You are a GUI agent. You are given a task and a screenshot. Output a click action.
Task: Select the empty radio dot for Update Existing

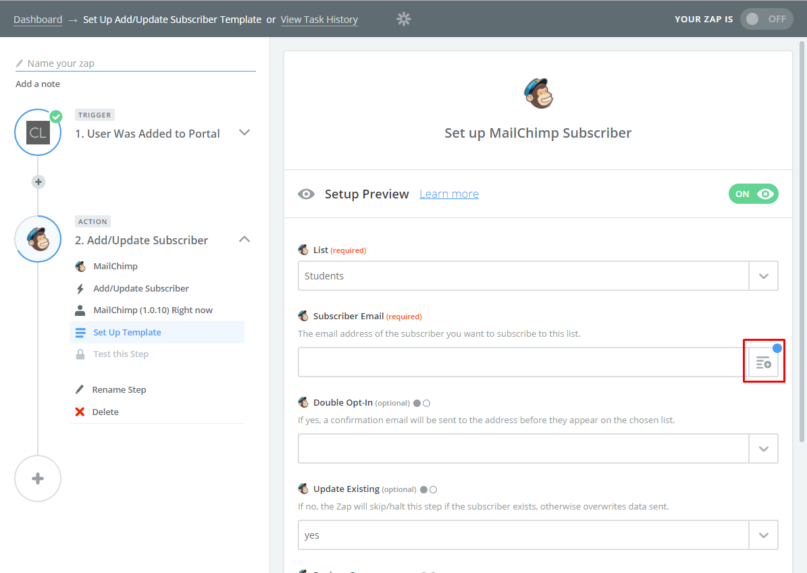[433, 490]
